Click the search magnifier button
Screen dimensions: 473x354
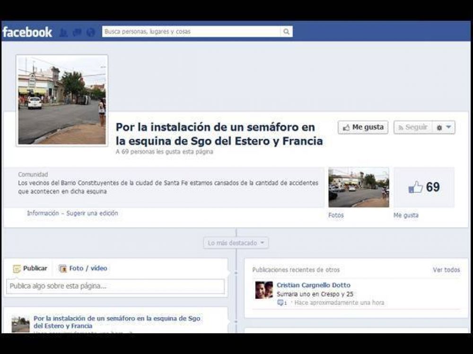click(286, 31)
